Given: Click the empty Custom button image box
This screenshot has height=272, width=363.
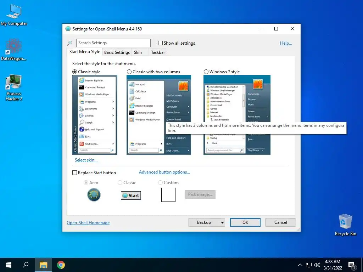Looking at the screenshot, I should [x=168, y=195].
